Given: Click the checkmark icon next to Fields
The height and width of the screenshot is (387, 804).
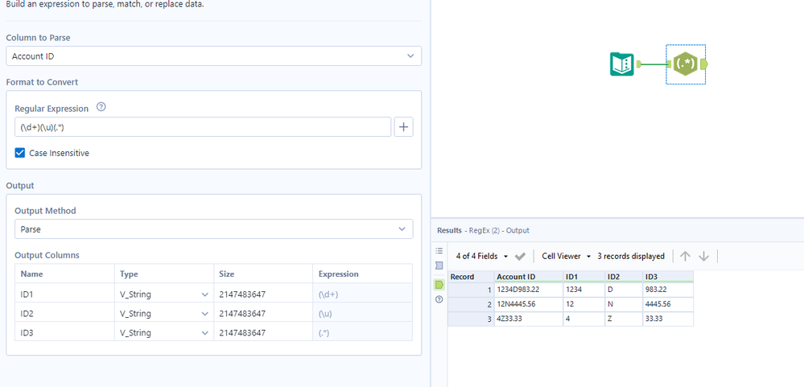Looking at the screenshot, I should point(520,256).
